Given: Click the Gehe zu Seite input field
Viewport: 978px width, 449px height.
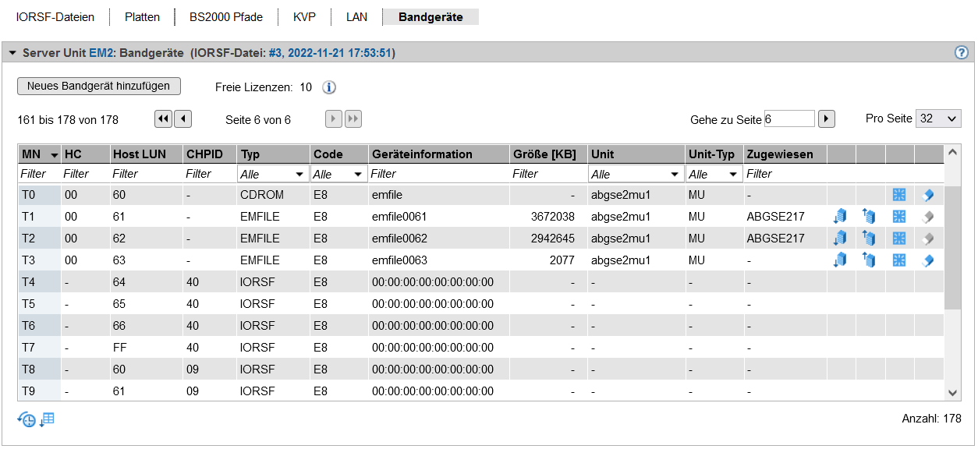Looking at the screenshot, I should 789,119.
